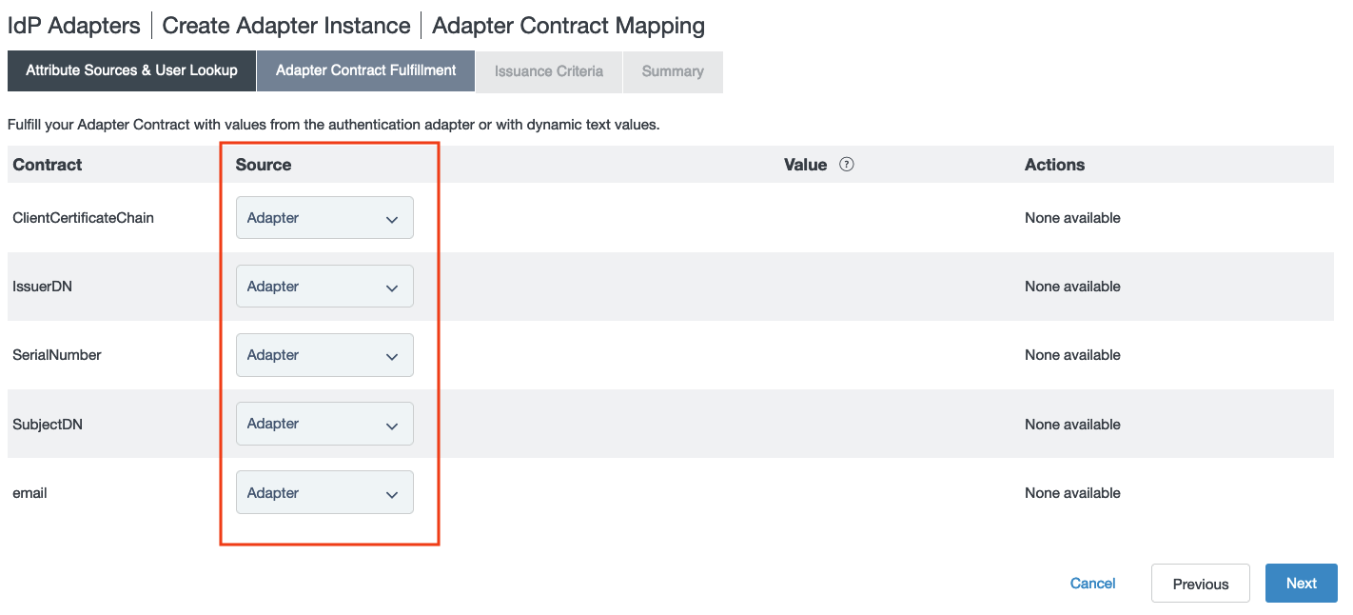Open the ClientCertificateChain source dropdown
The height and width of the screenshot is (615, 1353).
pyautogui.click(x=324, y=218)
